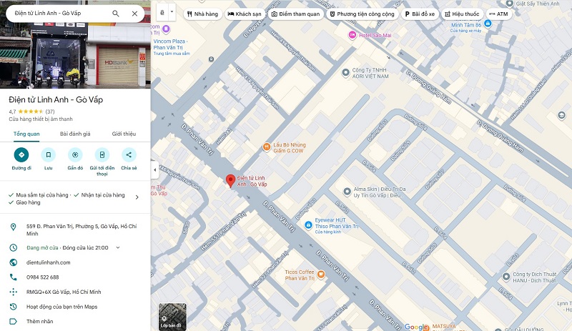Image resolution: width=572 pixels, height=331 pixels.
Task: Share the place via Chia sẻ icon
Action: pyautogui.click(x=129, y=154)
